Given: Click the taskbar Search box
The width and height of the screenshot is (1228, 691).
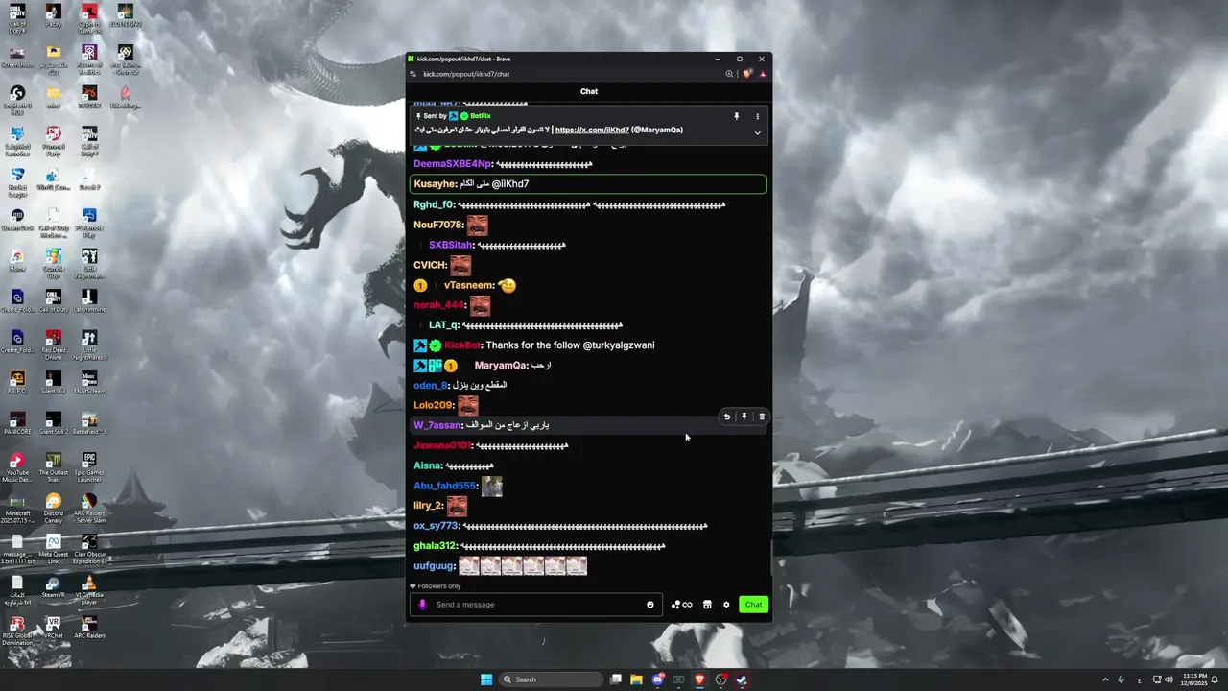Looking at the screenshot, I should tap(552, 679).
